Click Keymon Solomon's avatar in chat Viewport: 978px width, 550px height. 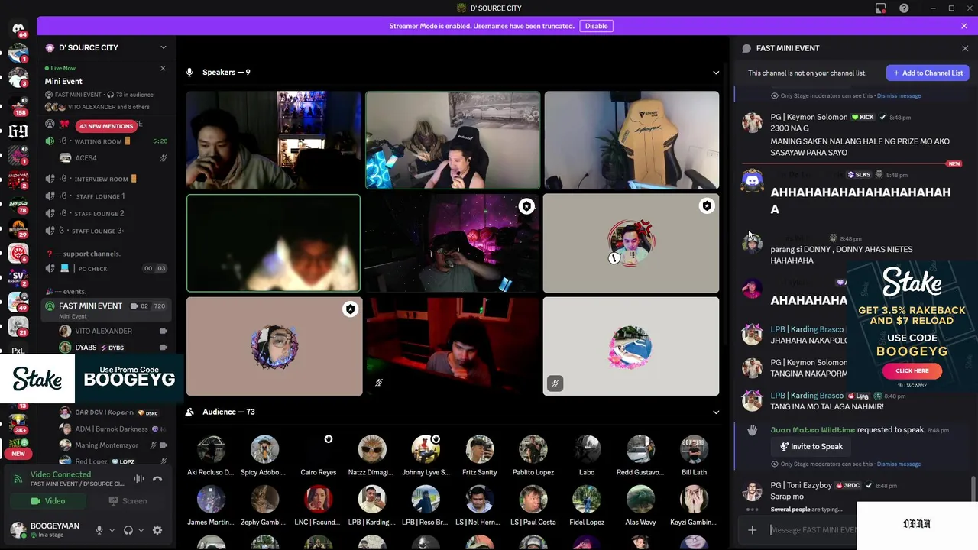click(x=752, y=122)
